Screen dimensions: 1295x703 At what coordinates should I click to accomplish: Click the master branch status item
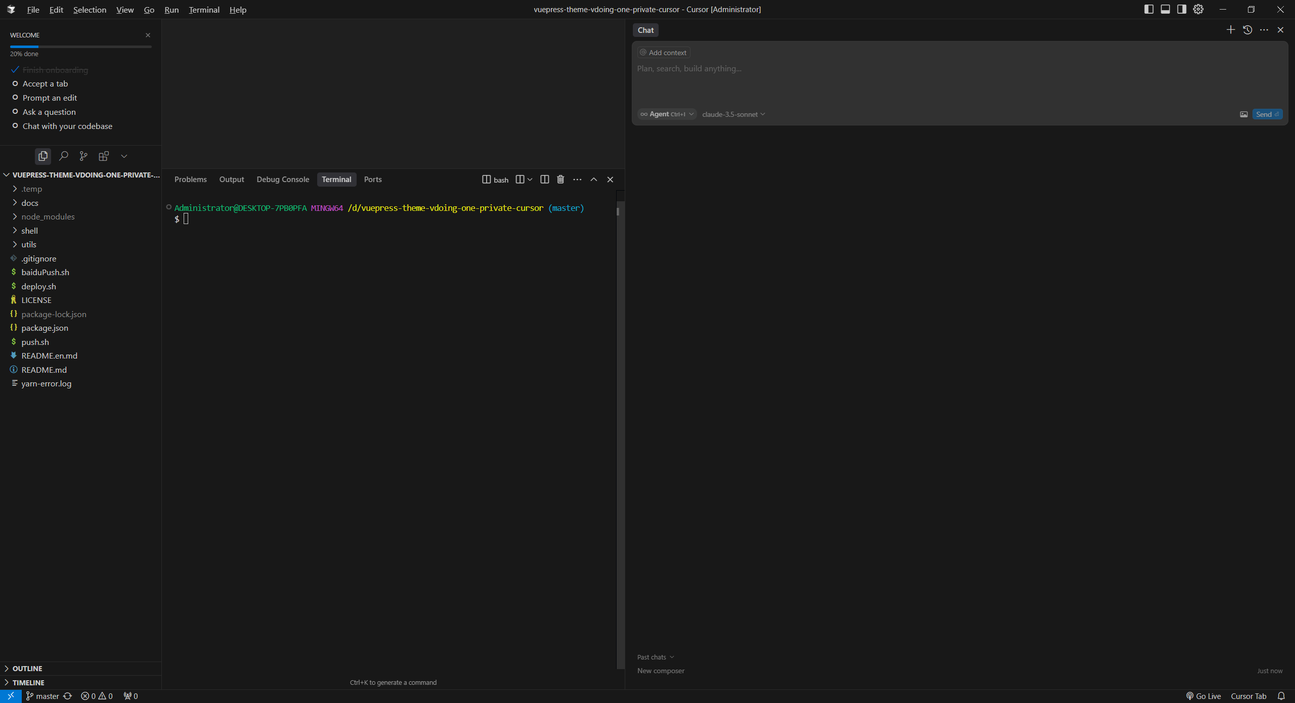point(42,696)
